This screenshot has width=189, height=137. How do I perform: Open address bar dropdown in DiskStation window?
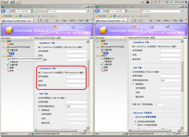(x=32, y=11)
